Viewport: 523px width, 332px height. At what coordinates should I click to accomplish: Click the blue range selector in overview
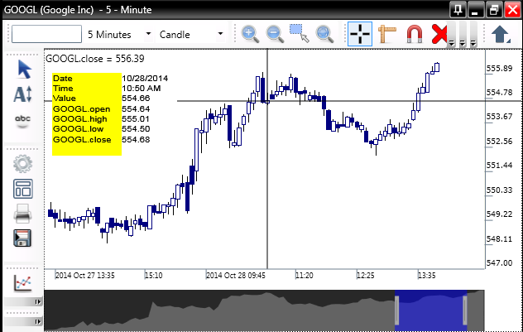pos(431,310)
